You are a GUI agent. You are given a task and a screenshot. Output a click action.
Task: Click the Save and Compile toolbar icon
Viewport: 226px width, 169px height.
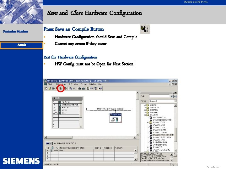(x=61, y=88)
